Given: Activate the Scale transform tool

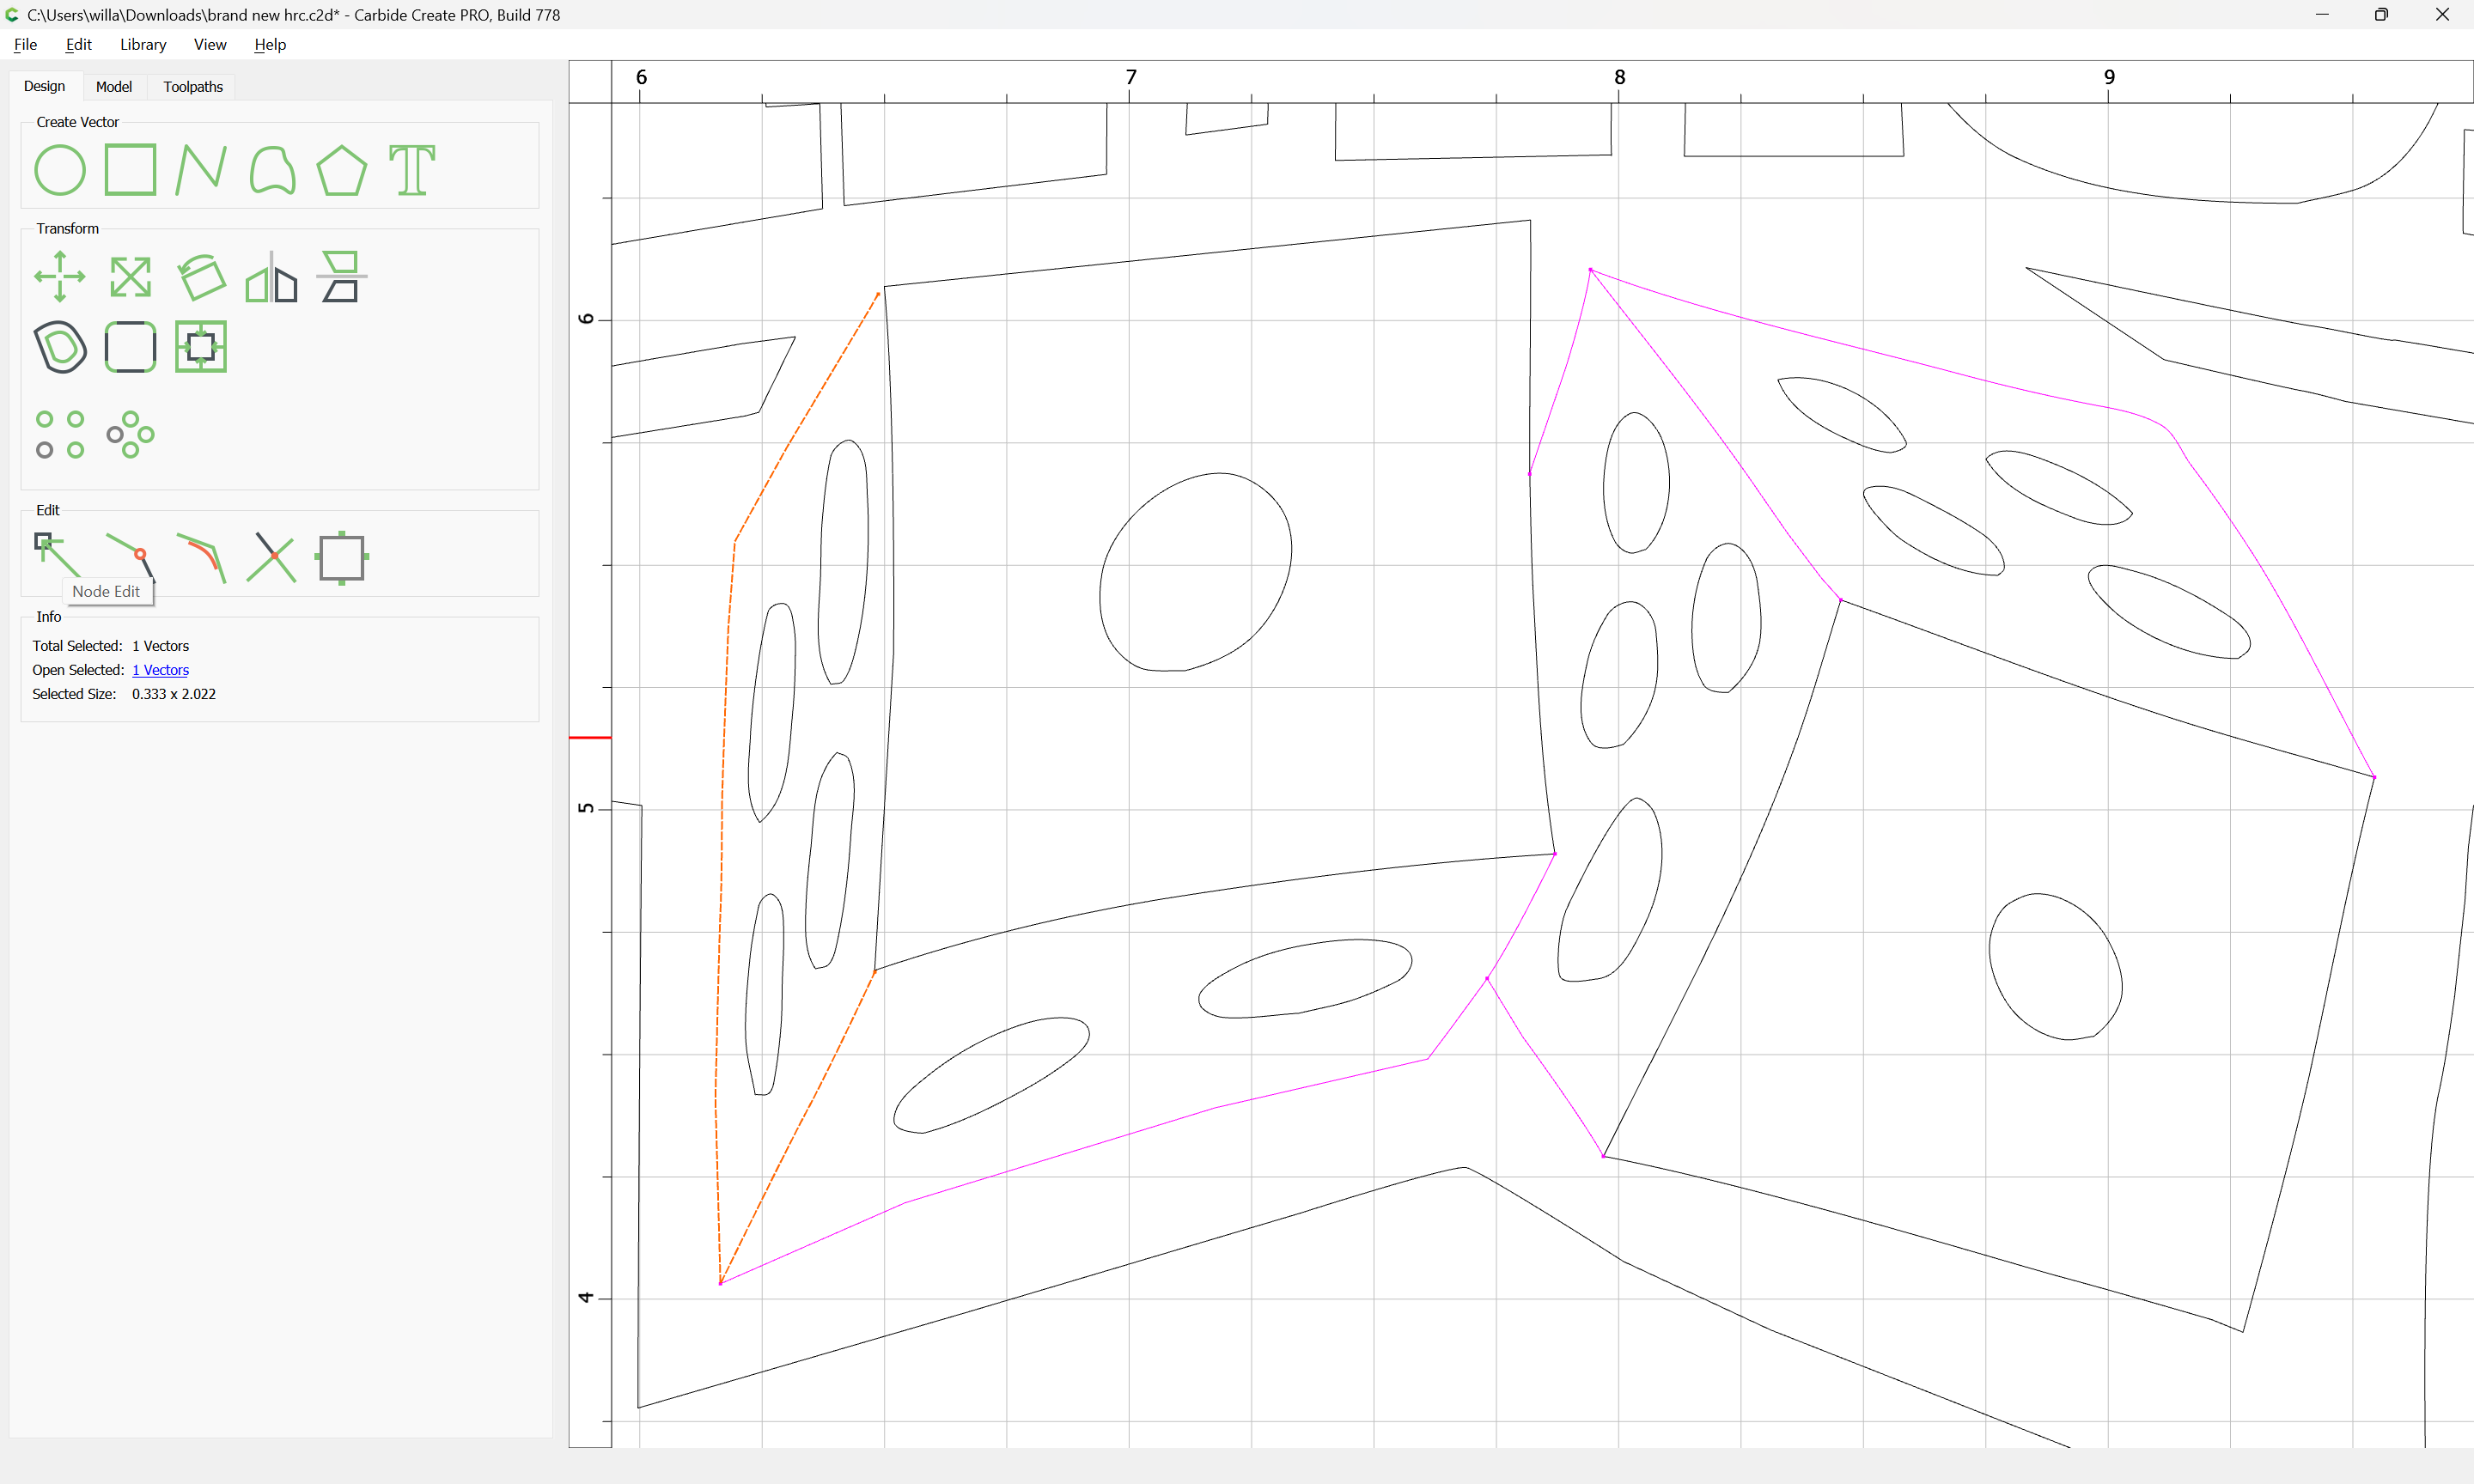Looking at the screenshot, I should [x=130, y=277].
